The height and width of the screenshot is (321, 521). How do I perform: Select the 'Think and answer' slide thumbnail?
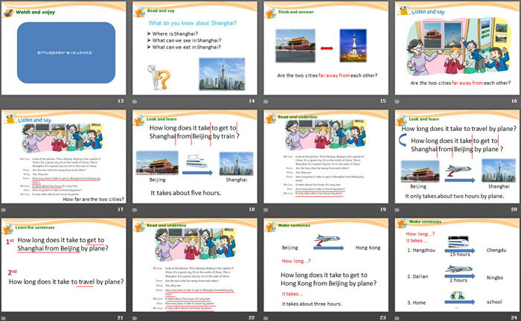coord(326,48)
